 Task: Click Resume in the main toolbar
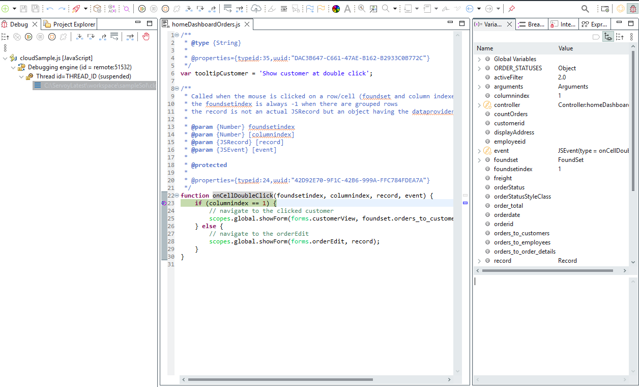142,9
